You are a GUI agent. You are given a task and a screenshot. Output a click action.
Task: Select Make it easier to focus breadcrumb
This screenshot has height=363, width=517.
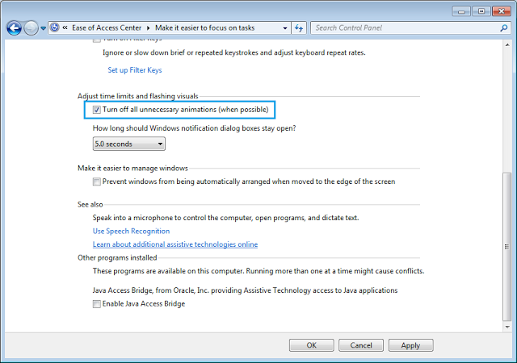[x=204, y=27]
